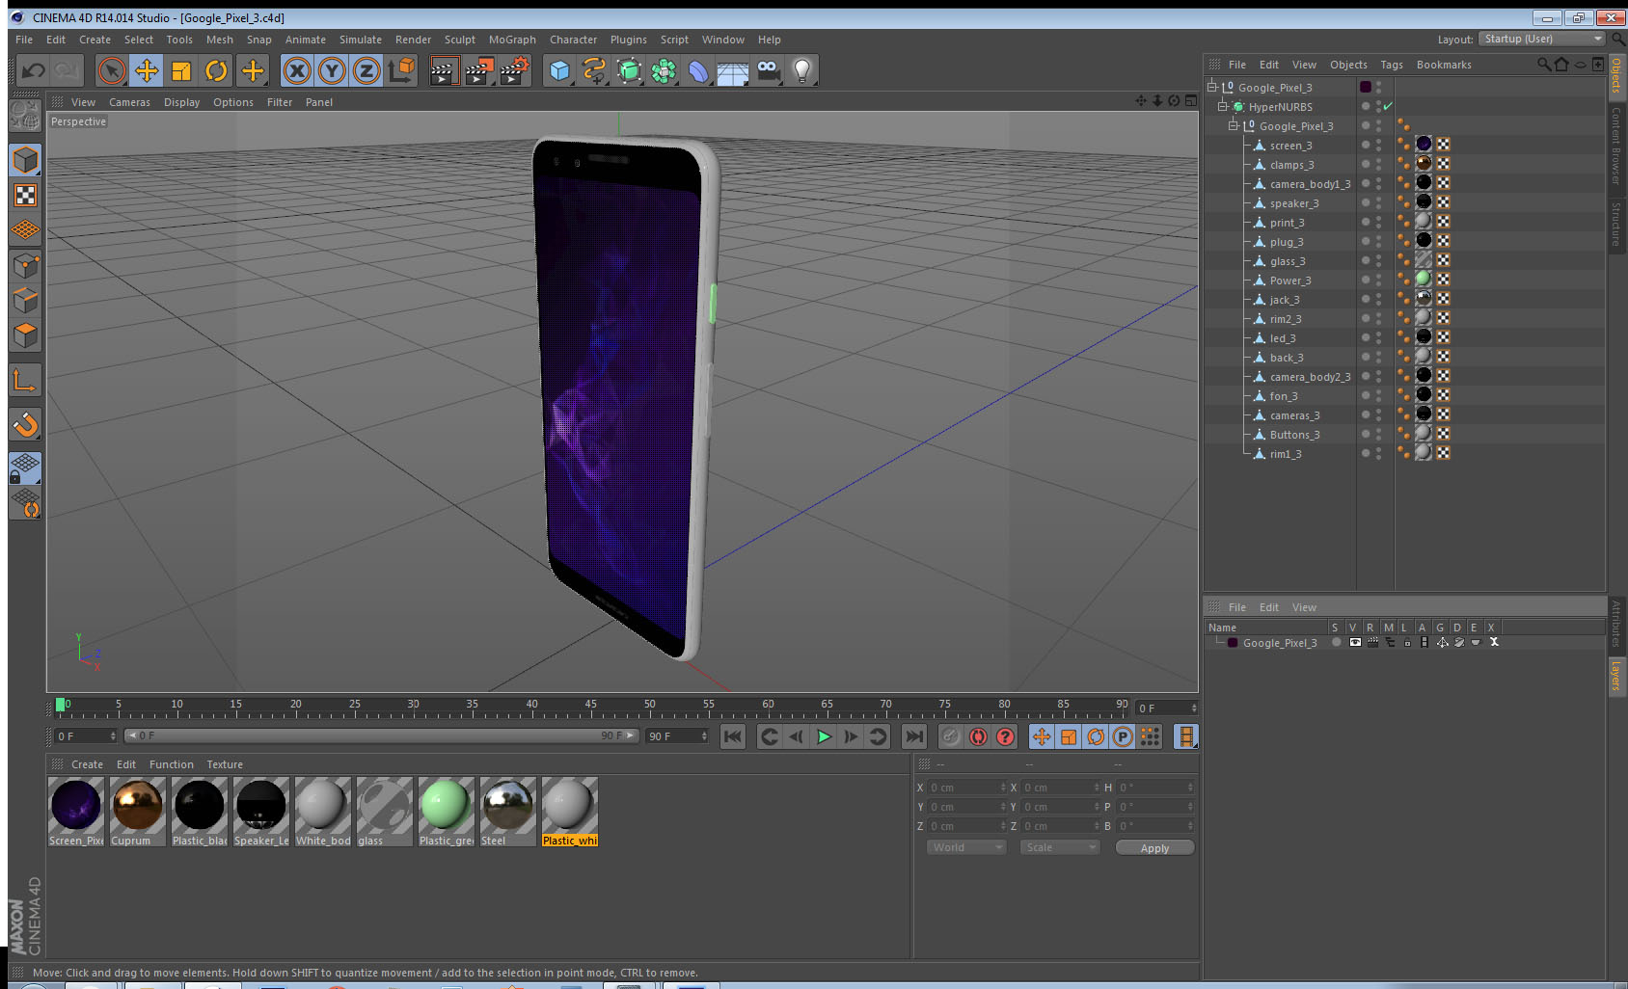
Task: Add a HyperNURBS generator object
Action: [x=630, y=70]
